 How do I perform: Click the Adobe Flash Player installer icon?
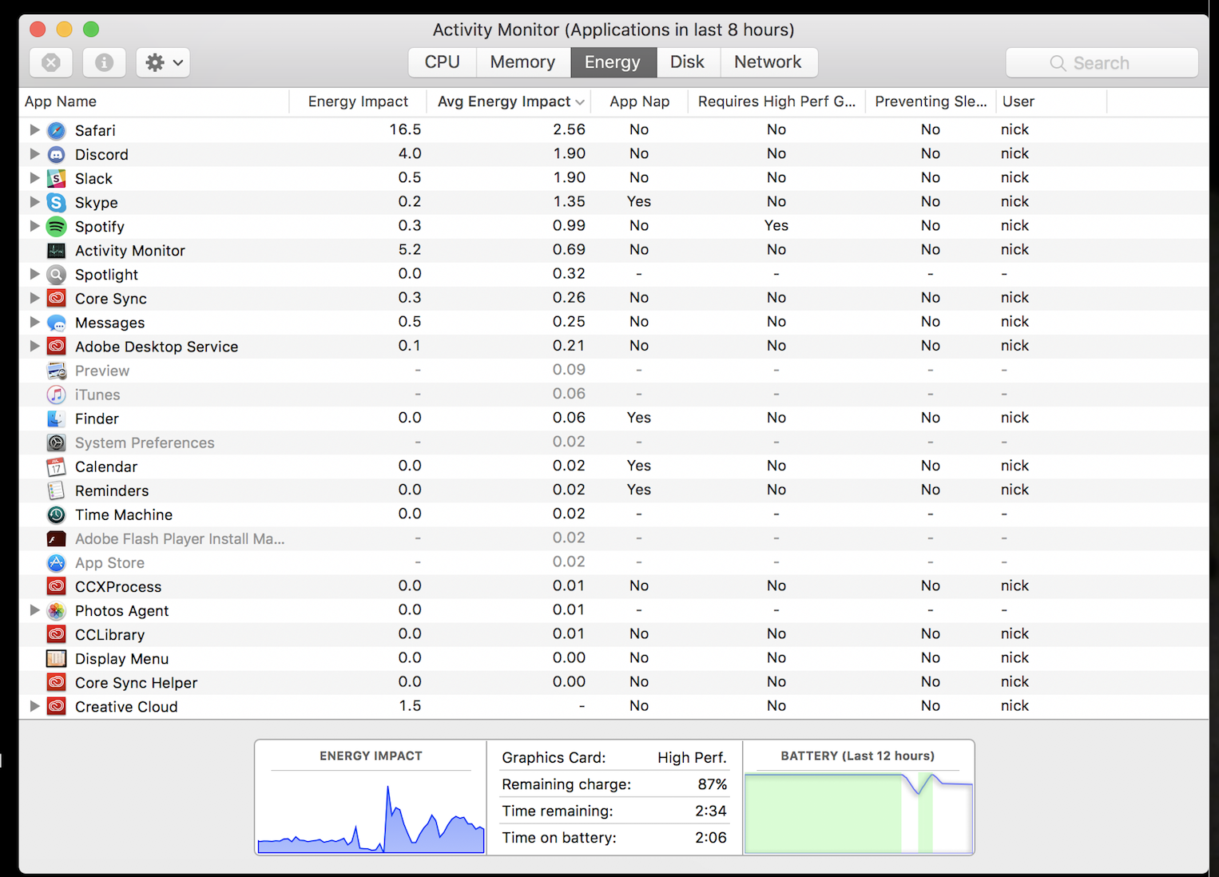coord(56,538)
